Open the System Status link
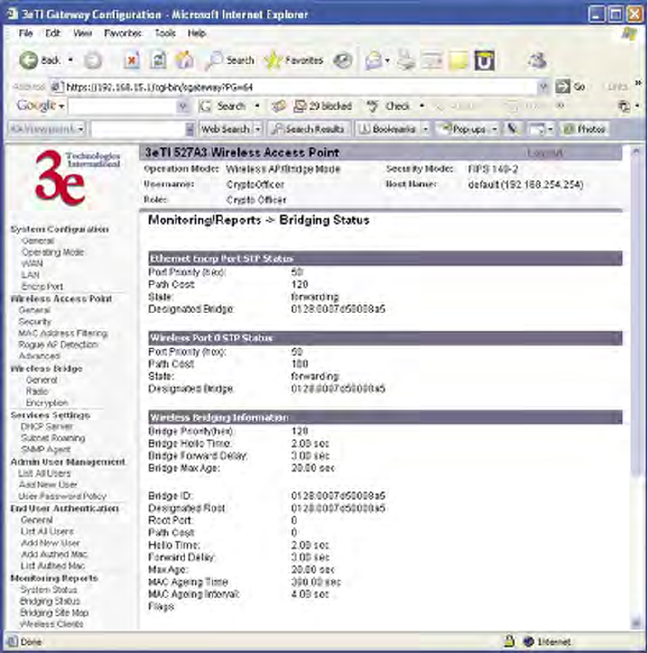 (x=49, y=590)
